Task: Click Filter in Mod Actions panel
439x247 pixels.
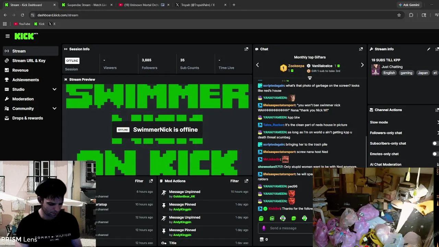Action: pos(235,181)
